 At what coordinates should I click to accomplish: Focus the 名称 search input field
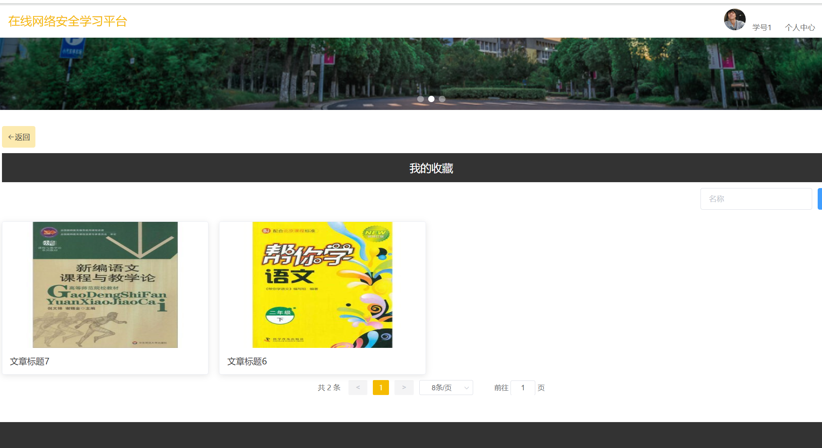point(756,199)
